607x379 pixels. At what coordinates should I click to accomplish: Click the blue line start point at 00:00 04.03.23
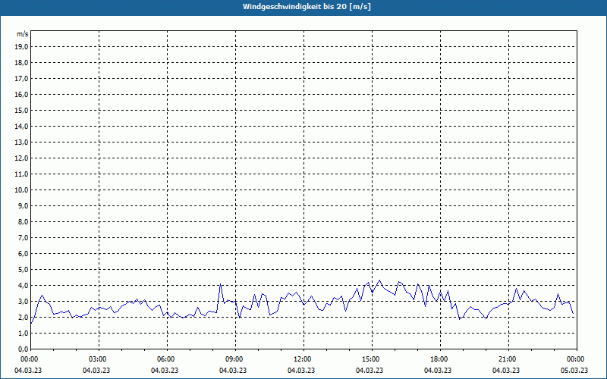pyautogui.click(x=31, y=324)
